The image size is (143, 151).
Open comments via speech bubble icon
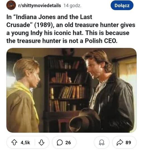[59, 143]
